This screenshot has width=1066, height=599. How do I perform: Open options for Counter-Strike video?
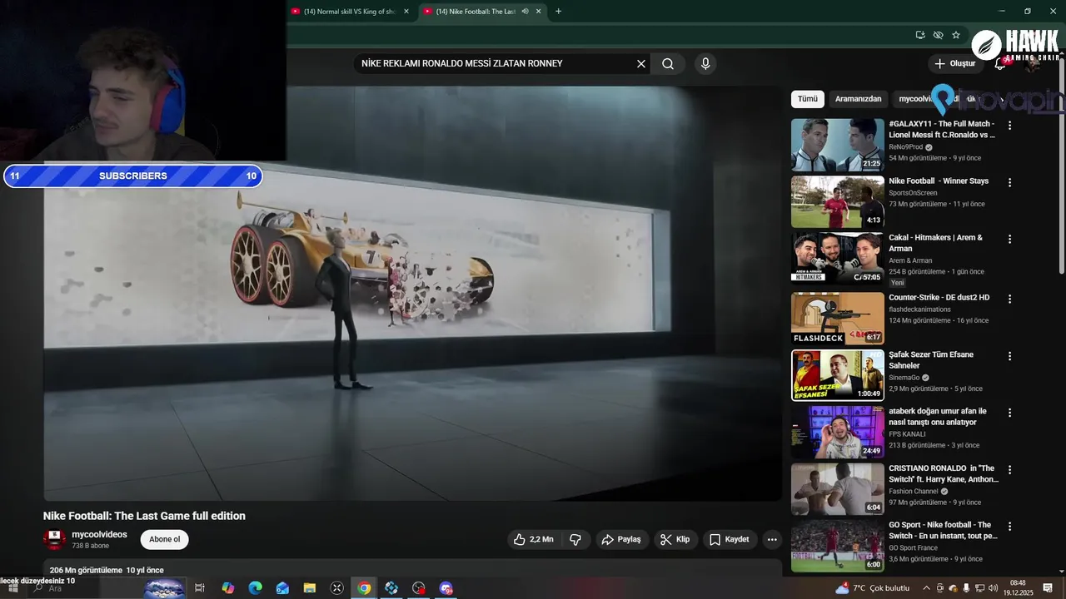click(x=1009, y=299)
